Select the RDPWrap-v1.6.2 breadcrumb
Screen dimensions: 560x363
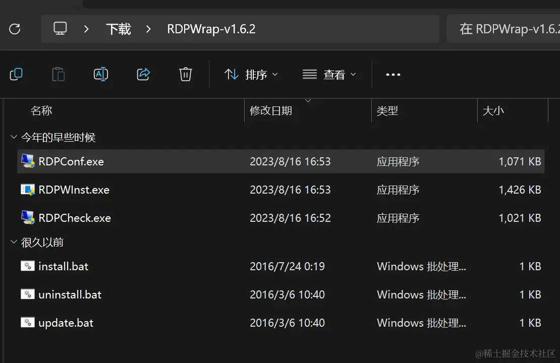[x=211, y=29]
